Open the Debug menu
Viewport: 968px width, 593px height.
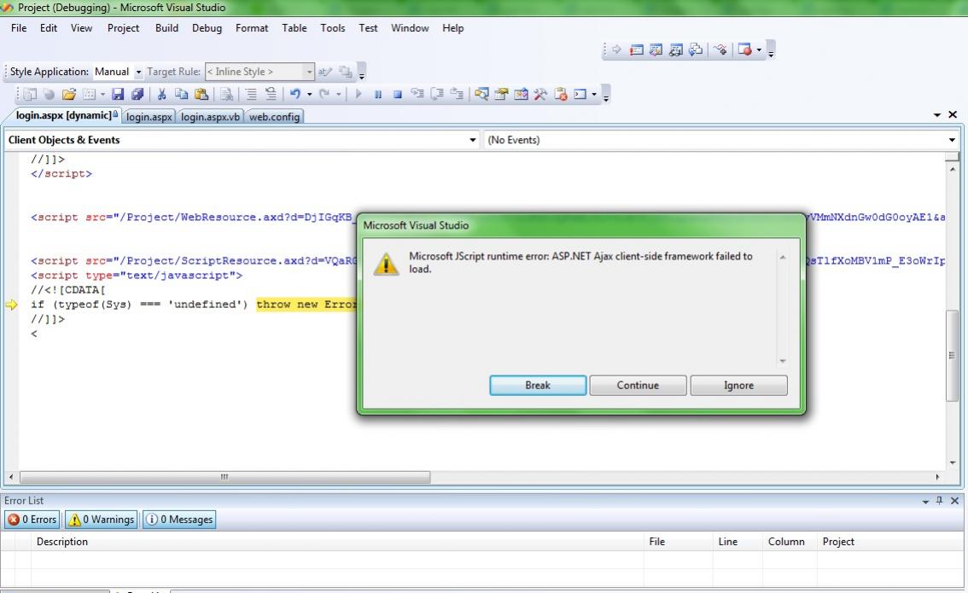tap(207, 28)
